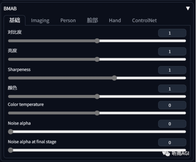Click the Noise alpha slider handle
Viewport: 196px width, 162px height.
pos(11,132)
